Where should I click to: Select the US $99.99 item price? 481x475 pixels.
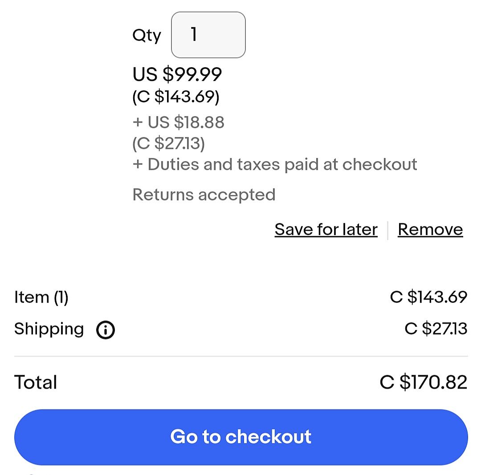pyautogui.click(x=177, y=74)
